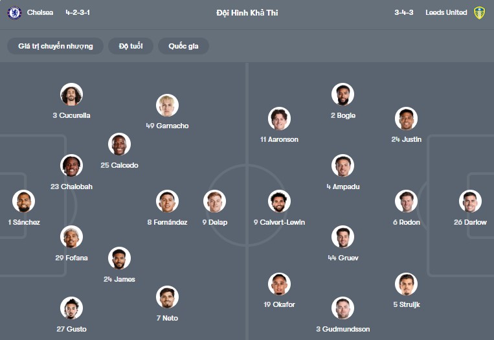Click Chelsea's 4-2-3-1 formation label
494x340 pixels.
tap(78, 12)
